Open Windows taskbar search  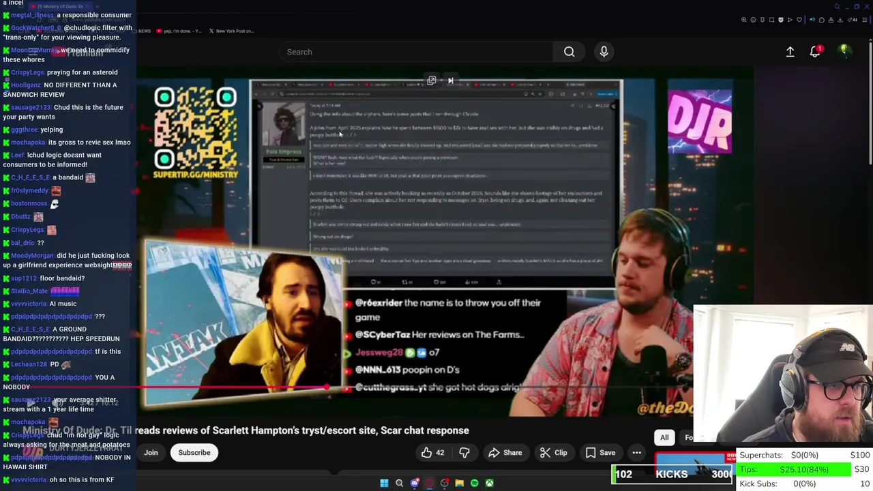[x=400, y=483]
